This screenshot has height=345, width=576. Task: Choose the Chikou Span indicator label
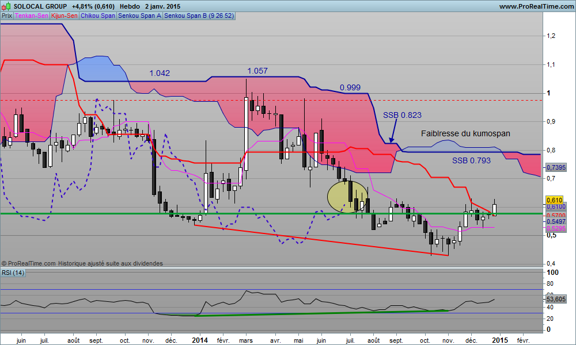click(x=98, y=16)
